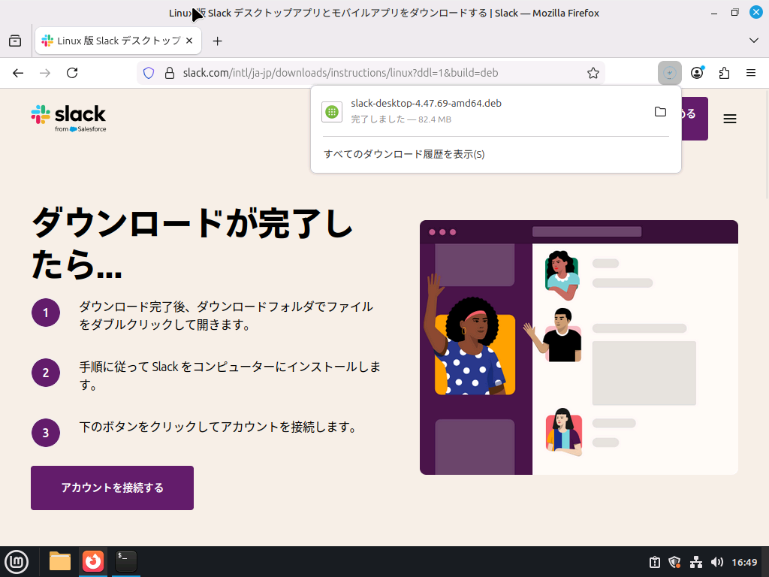Show all download history link
This screenshot has width=769, height=577.
click(404, 154)
